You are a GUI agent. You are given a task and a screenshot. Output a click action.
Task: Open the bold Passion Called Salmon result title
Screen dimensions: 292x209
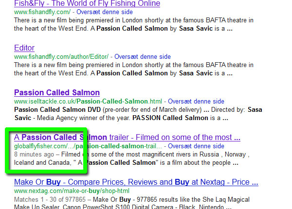[x=57, y=92]
